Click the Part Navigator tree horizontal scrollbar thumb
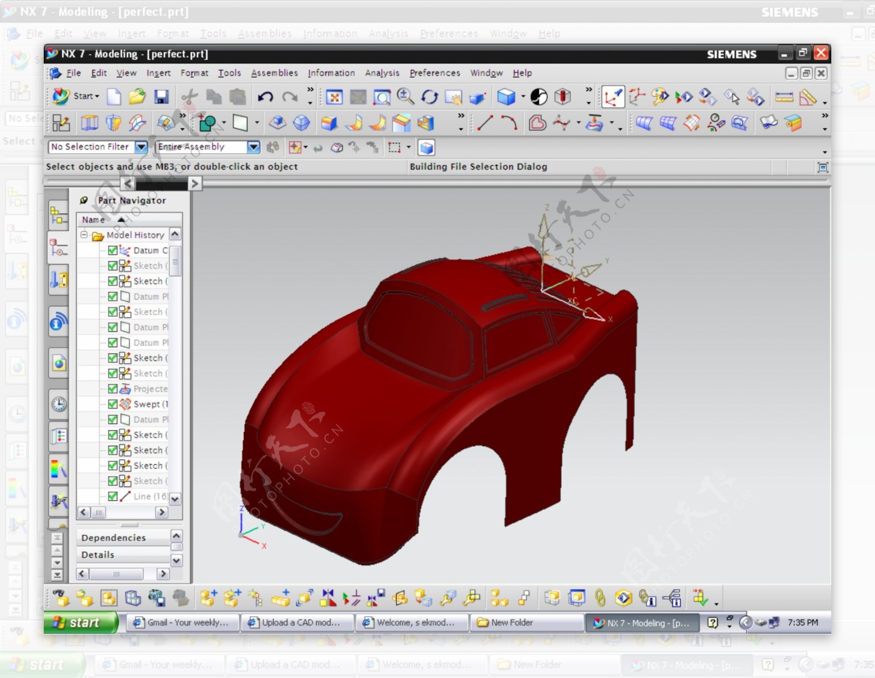This screenshot has height=678, width=875. 98,512
